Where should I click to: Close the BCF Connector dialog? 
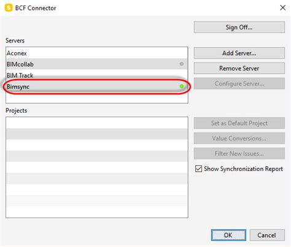(282, 8)
